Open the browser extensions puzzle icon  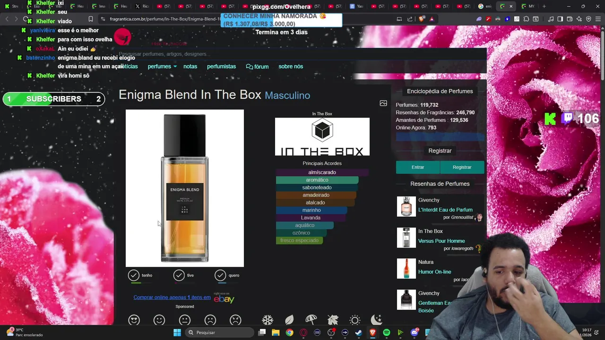click(x=526, y=19)
